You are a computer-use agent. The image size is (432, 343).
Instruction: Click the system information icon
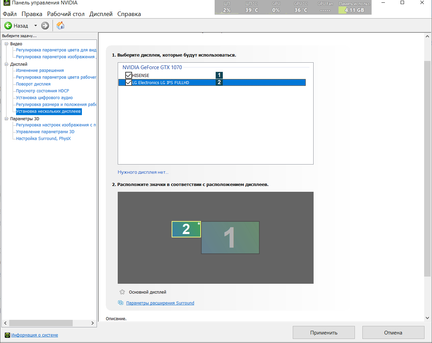coord(8,335)
